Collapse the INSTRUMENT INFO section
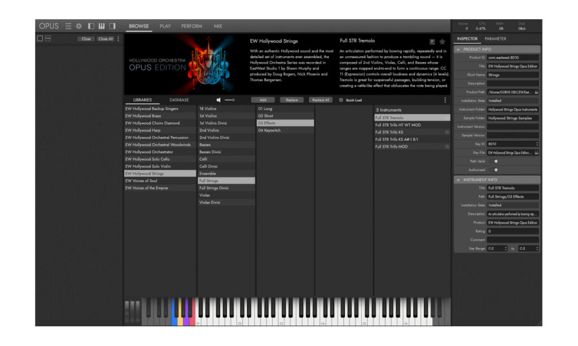This screenshot has width=578, height=346. (x=458, y=180)
